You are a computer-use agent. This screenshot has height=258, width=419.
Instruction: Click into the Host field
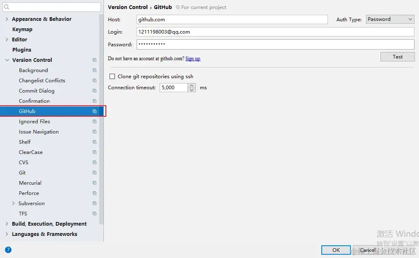(x=232, y=20)
